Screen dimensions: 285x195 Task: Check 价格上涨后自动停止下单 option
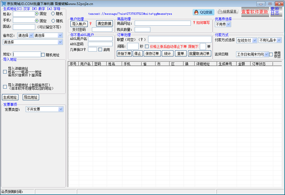click(x=147, y=47)
